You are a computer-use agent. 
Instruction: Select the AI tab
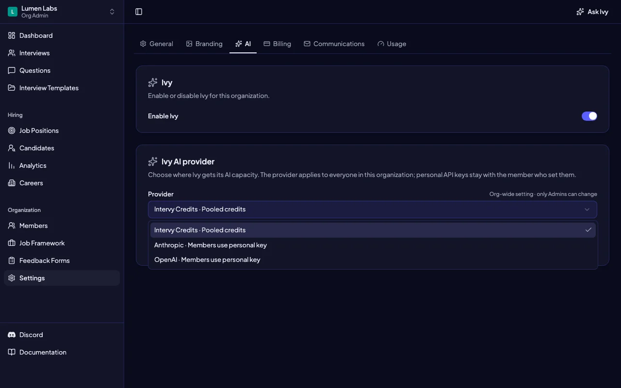pos(243,44)
